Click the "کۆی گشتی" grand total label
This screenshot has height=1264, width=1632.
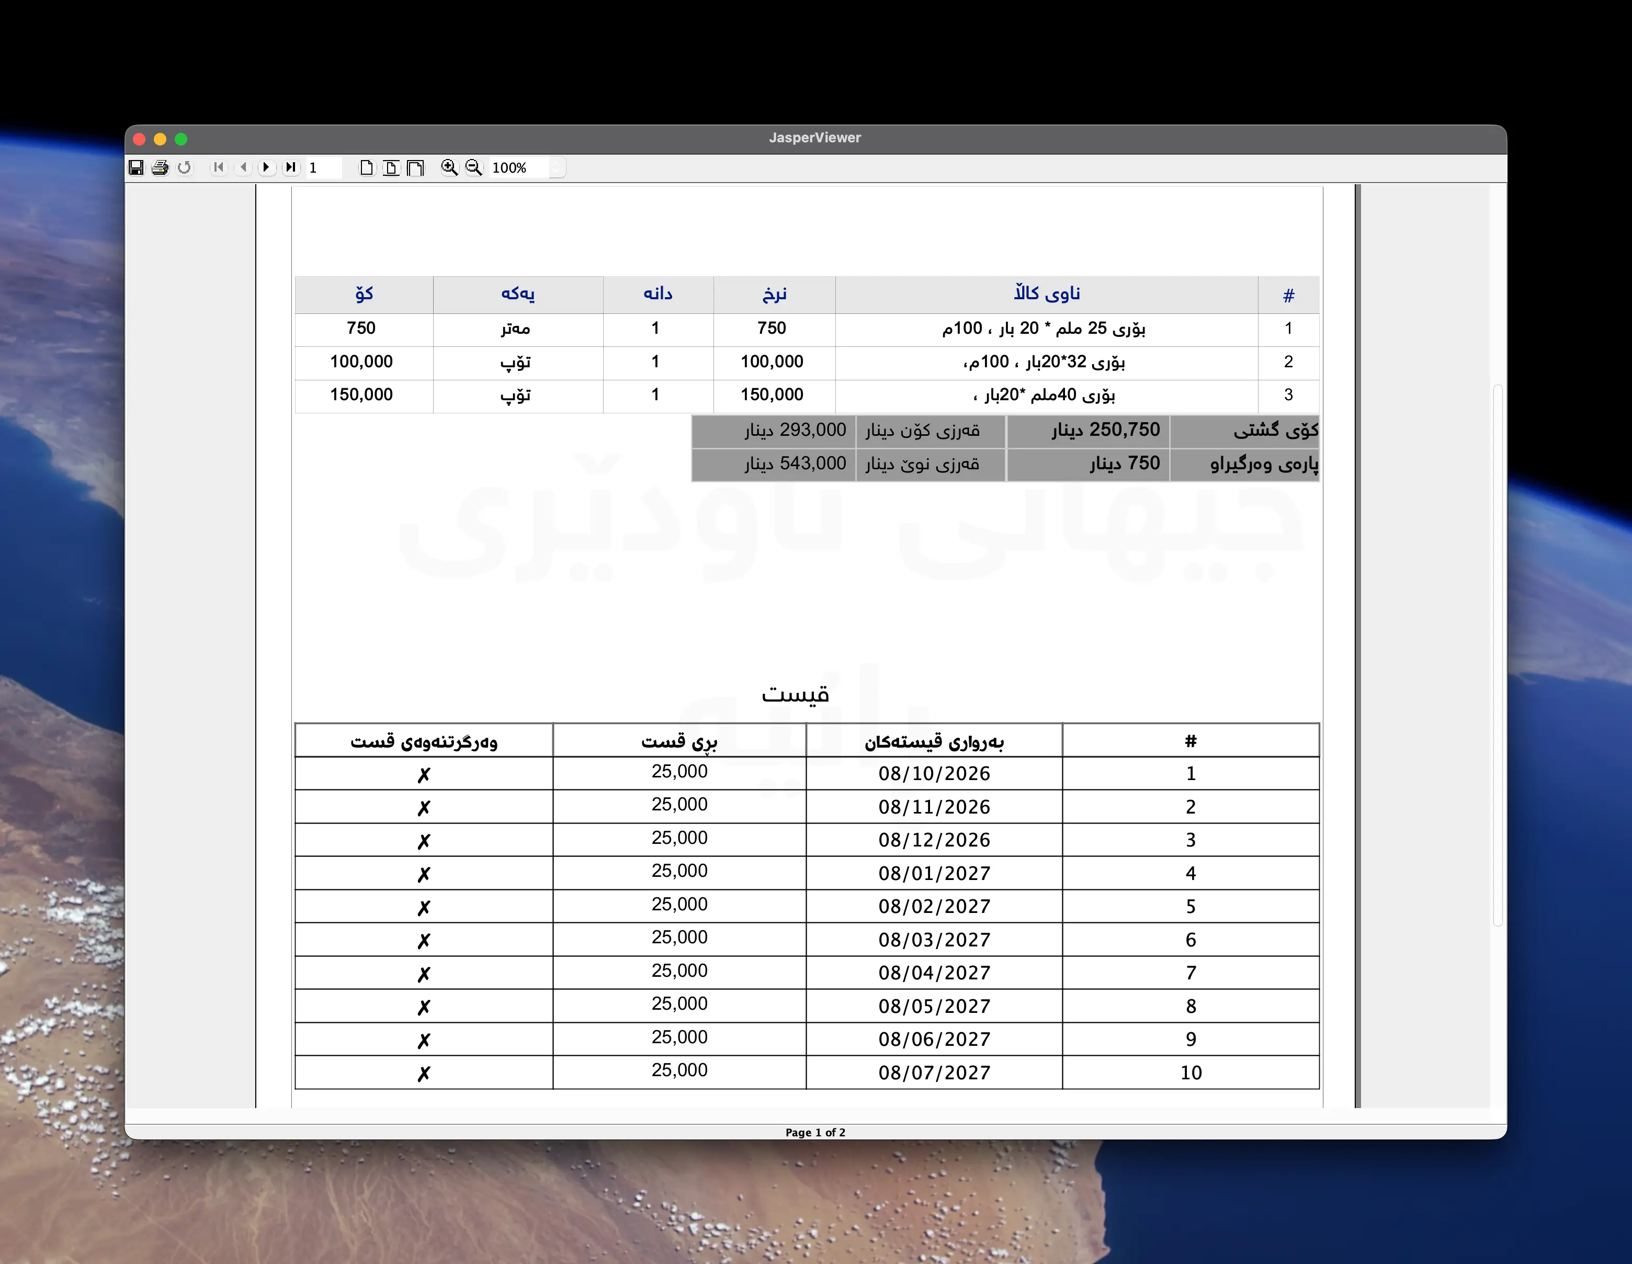tap(1276, 431)
